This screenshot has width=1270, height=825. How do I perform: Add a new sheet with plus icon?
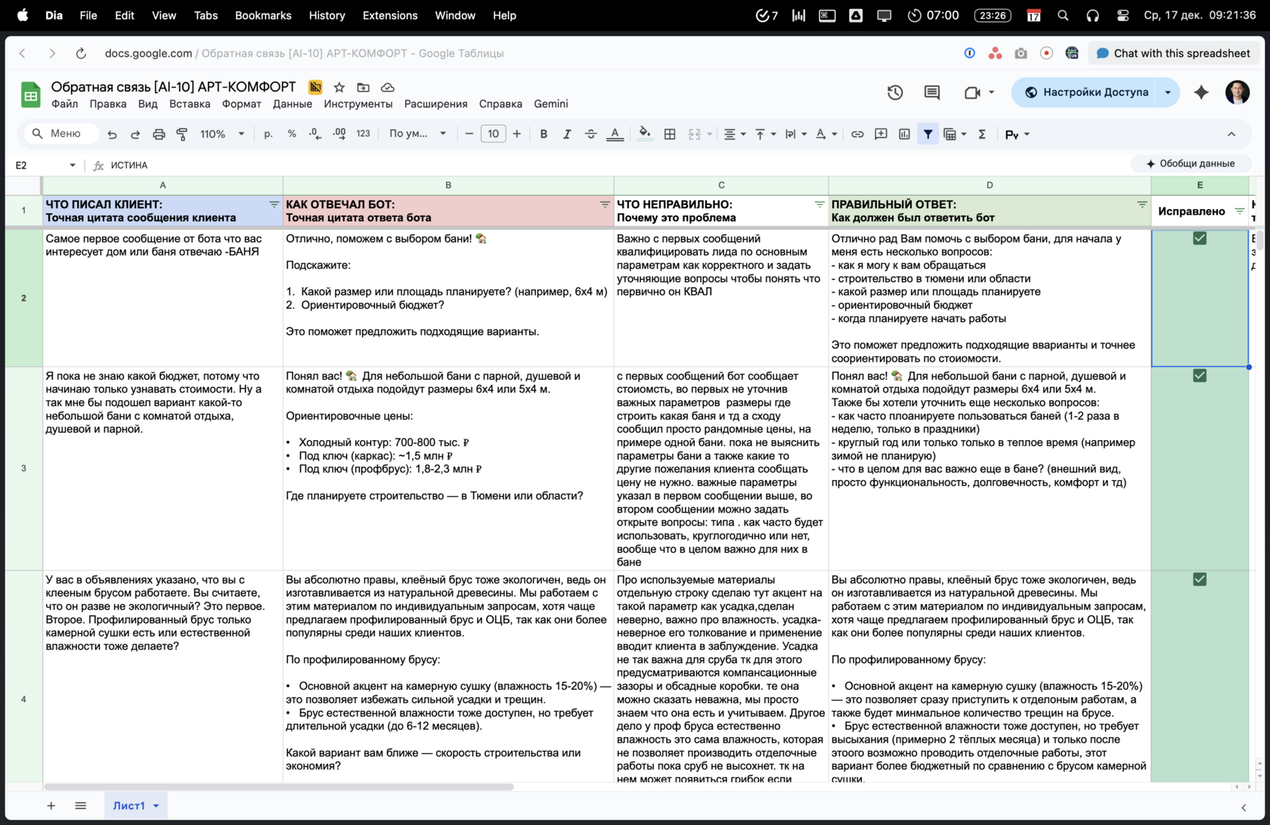click(51, 805)
